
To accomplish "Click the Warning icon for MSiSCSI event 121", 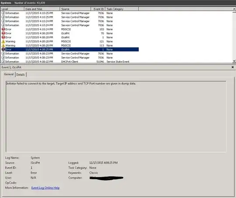I will coord(3,41).
